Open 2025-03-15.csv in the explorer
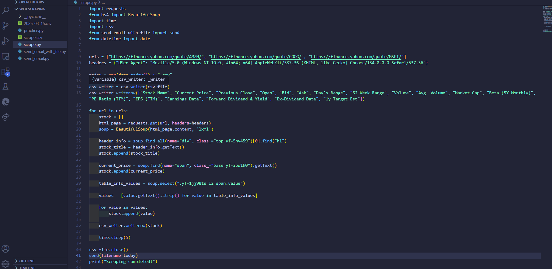The width and height of the screenshot is (552, 269). [x=38, y=23]
